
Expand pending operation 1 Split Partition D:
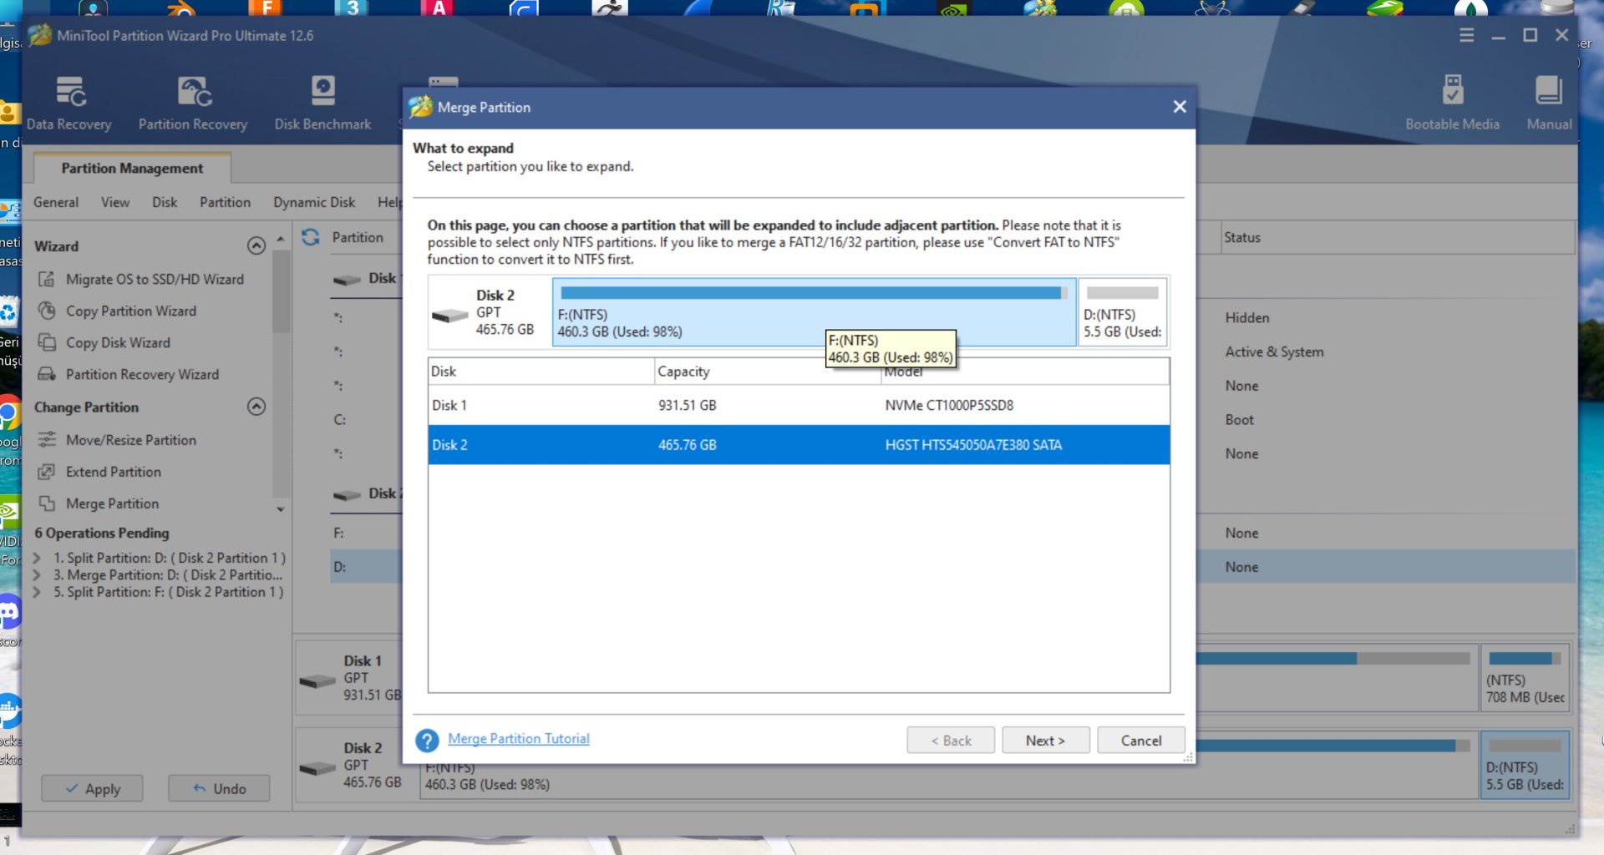(37, 558)
